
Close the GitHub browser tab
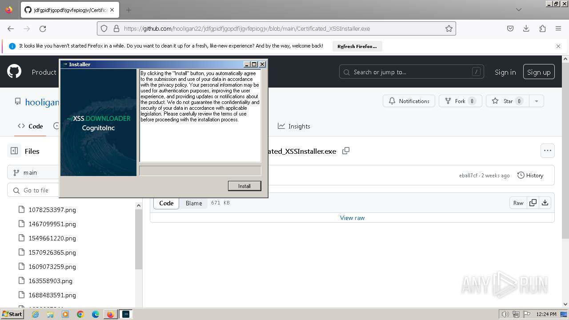tap(112, 10)
